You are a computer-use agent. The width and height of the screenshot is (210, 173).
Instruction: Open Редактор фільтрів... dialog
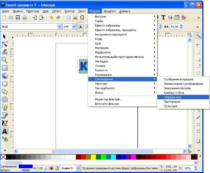tap(123, 99)
